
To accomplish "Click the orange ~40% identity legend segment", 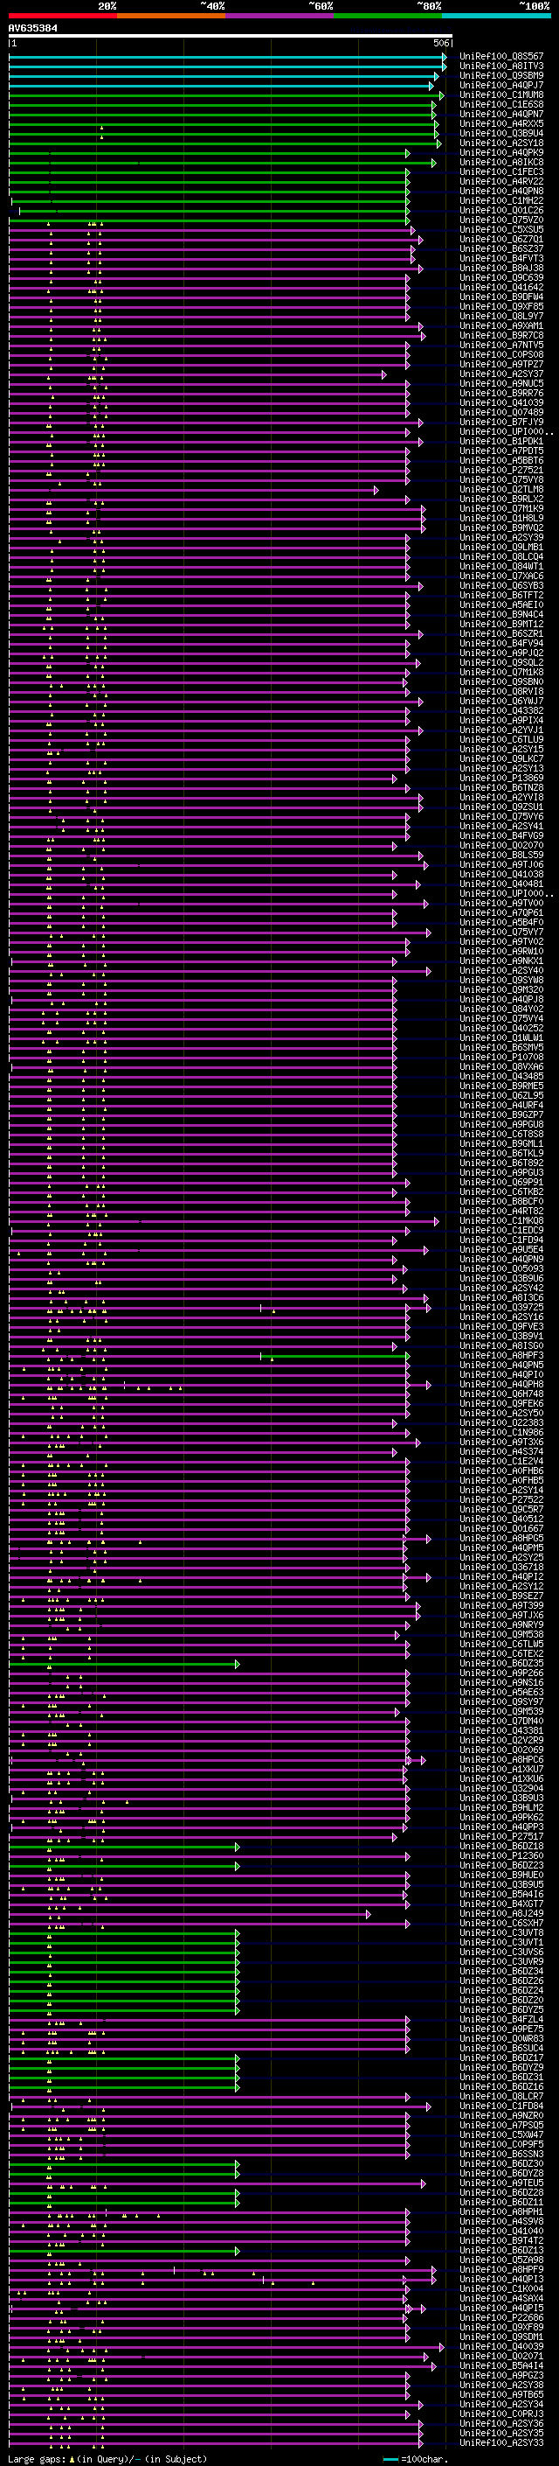I will click(x=170, y=16).
